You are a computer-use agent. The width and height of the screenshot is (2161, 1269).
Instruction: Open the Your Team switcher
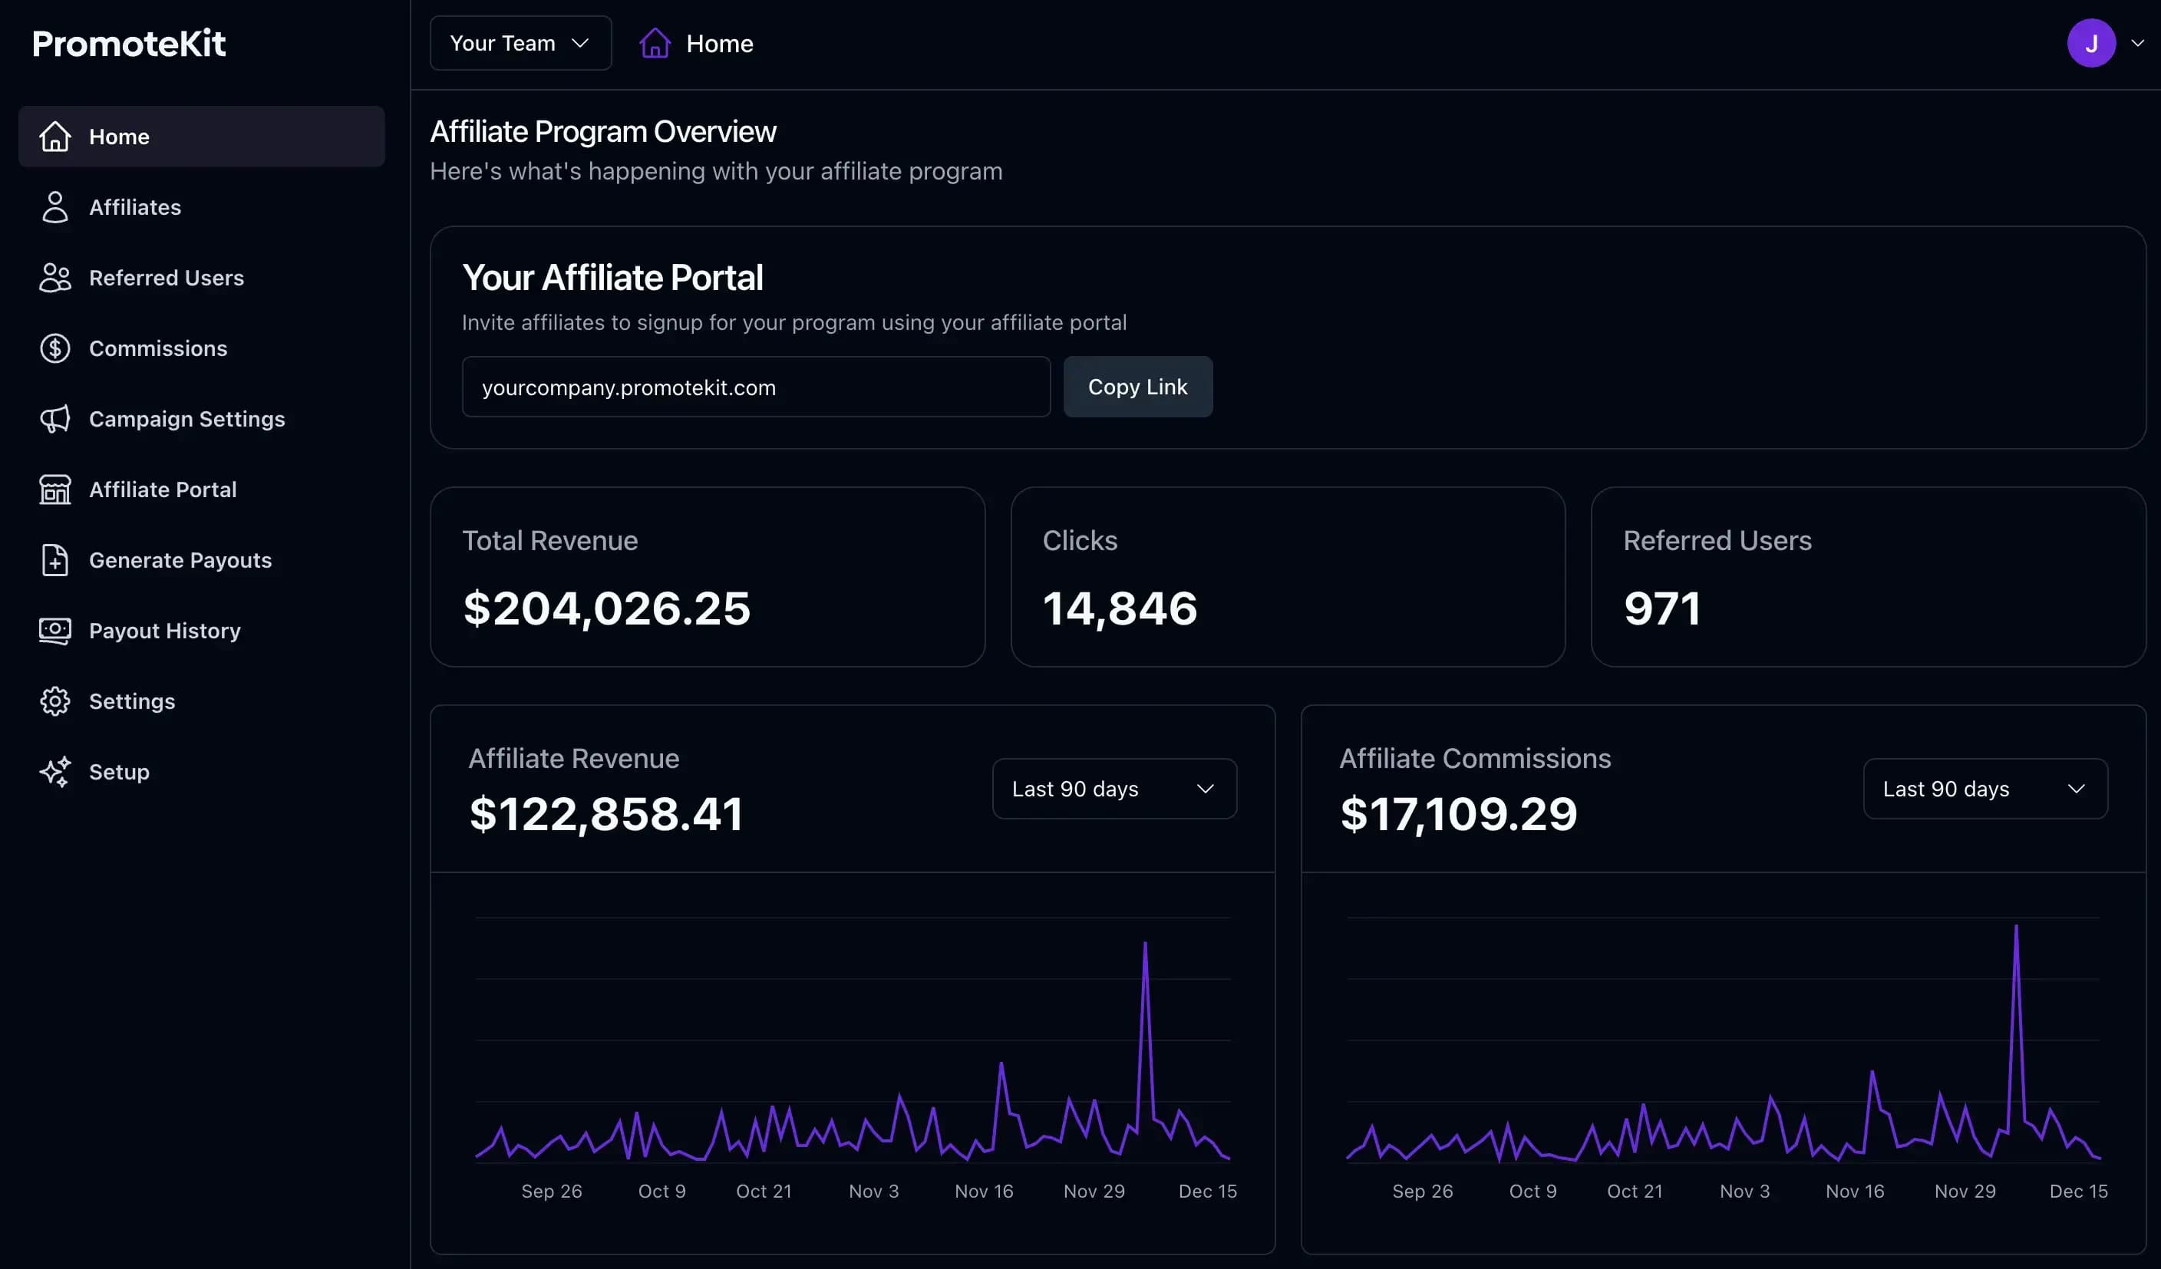[x=520, y=43]
